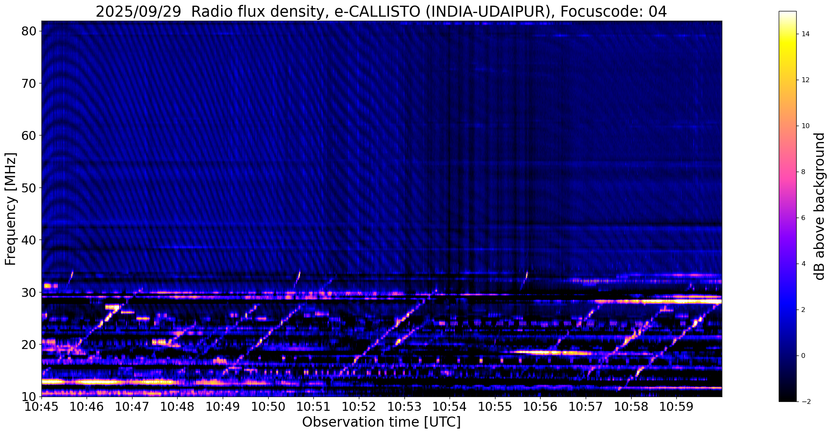Click the 10:55 time tick label
This screenshot has height=434, width=832.
pos(495,407)
